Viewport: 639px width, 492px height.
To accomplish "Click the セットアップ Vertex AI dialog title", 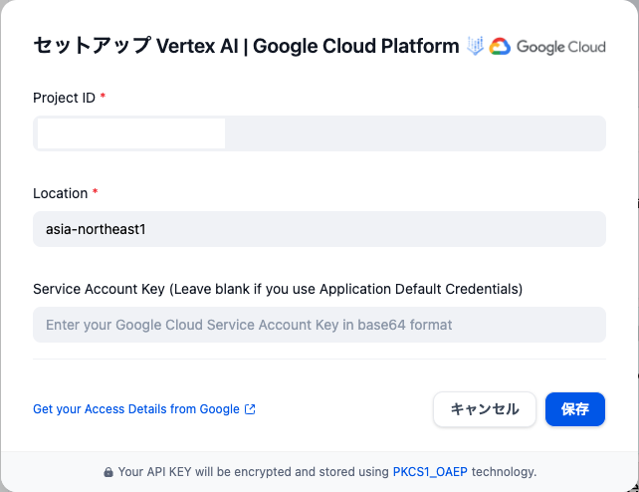I will click(246, 46).
